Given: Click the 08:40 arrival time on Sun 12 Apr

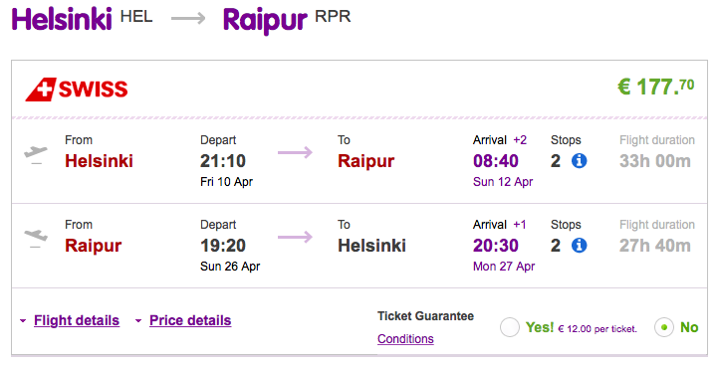Looking at the screenshot, I should click(496, 161).
